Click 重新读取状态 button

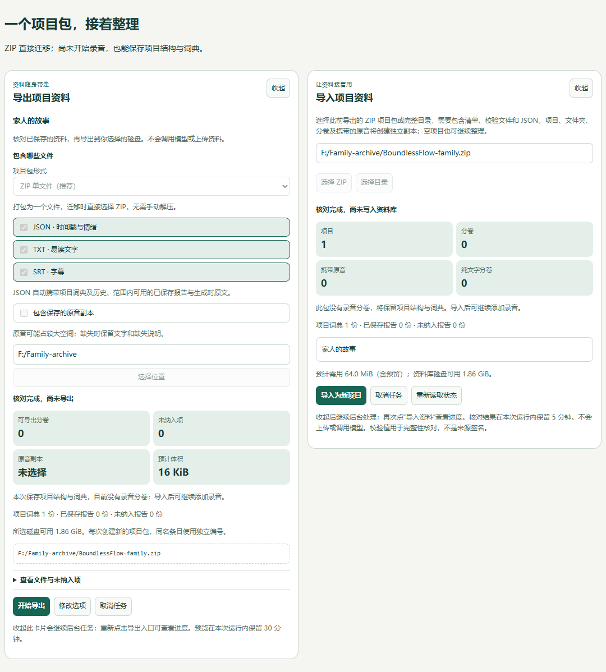(x=437, y=395)
